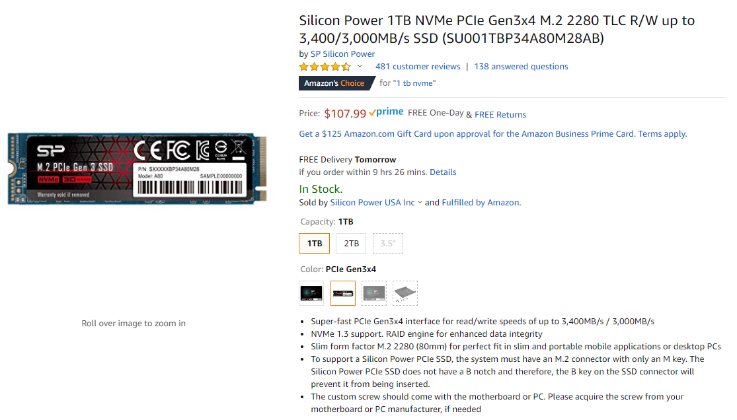
Task: Click the main M.2 SSD product image
Action: (x=137, y=168)
